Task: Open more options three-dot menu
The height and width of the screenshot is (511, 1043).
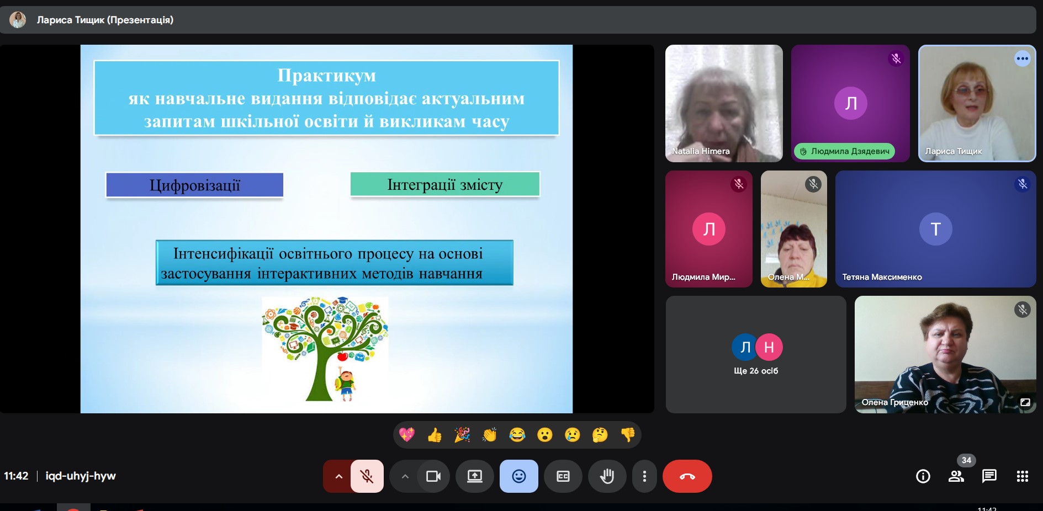Action: pos(644,476)
